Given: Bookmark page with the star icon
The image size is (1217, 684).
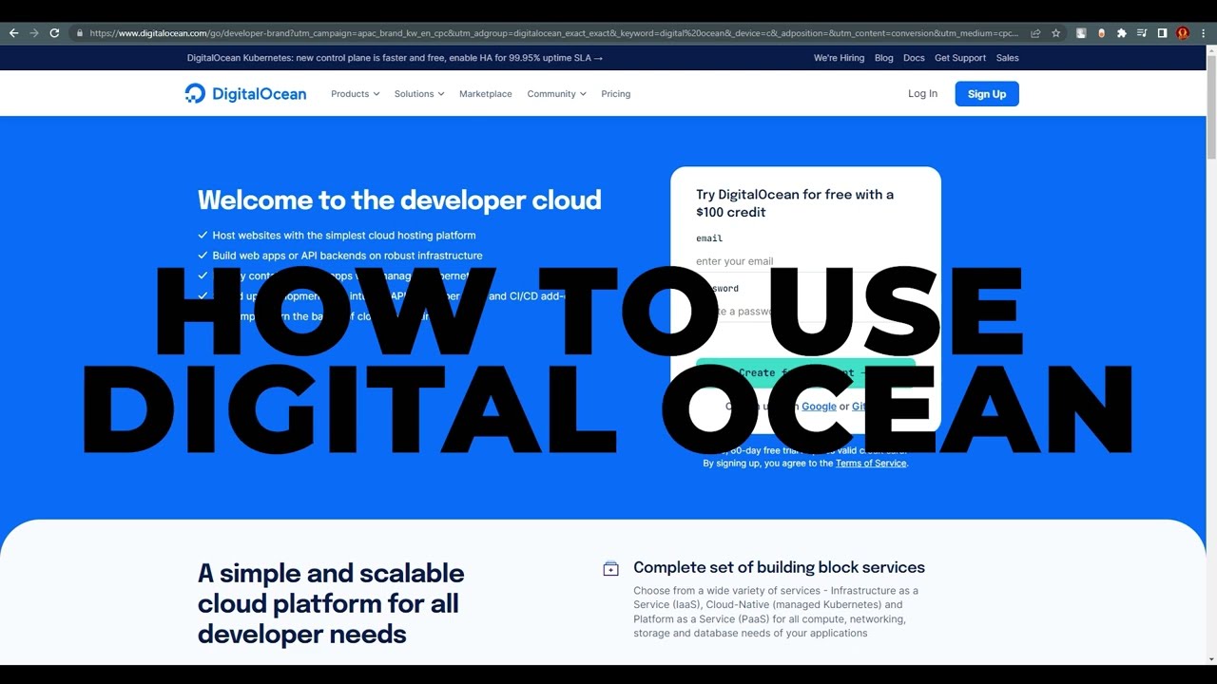Looking at the screenshot, I should tap(1055, 33).
